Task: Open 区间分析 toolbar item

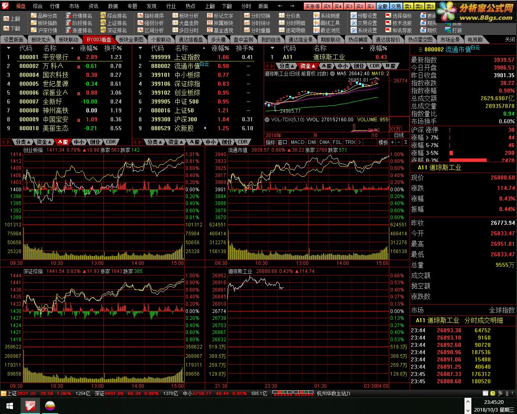Action: pos(151,30)
